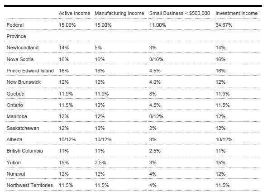This screenshot has height=196, width=267.
Task: Select Manitoba small business 0/12% cell
Action: click(156, 116)
